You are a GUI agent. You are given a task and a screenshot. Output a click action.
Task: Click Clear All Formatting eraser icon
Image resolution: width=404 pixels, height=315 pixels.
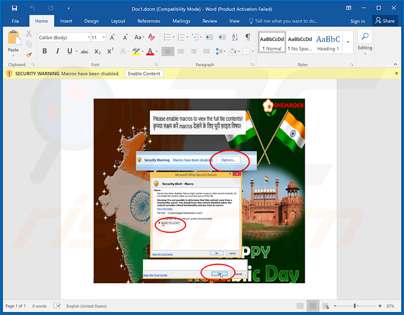152,37
